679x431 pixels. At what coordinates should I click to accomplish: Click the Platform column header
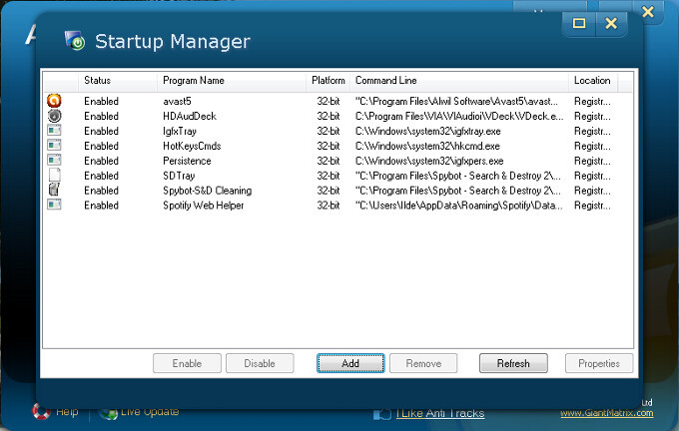pos(328,80)
